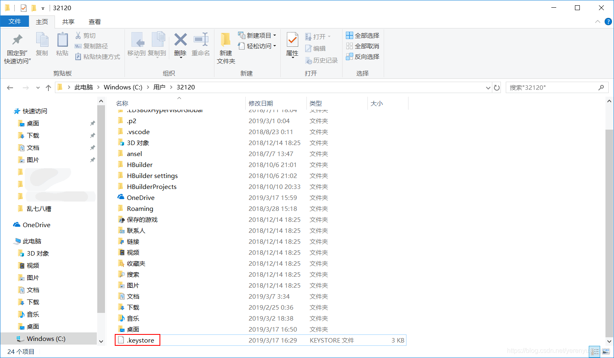Click the Back navigation arrow
The image size is (614, 358).
click(x=10, y=87)
